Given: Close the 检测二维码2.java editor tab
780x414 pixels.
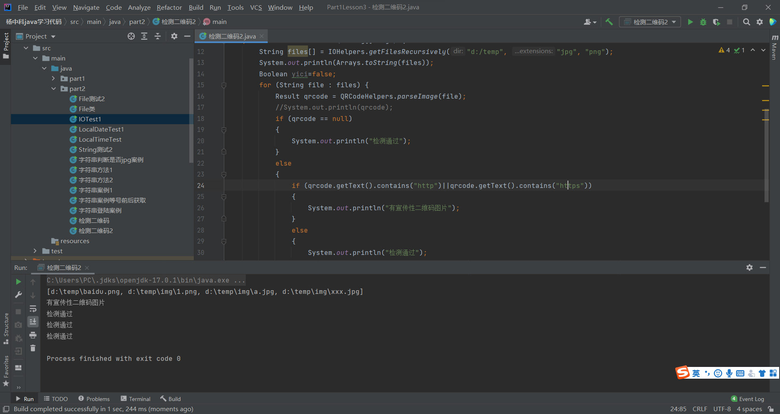Looking at the screenshot, I should click(262, 36).
